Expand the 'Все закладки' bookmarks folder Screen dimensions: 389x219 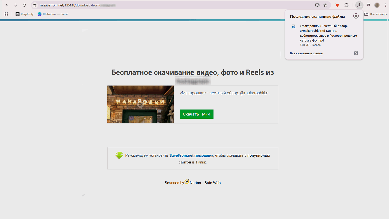376,14
